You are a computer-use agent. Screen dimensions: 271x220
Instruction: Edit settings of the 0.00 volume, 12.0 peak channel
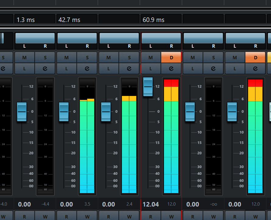tap(255, 69)
